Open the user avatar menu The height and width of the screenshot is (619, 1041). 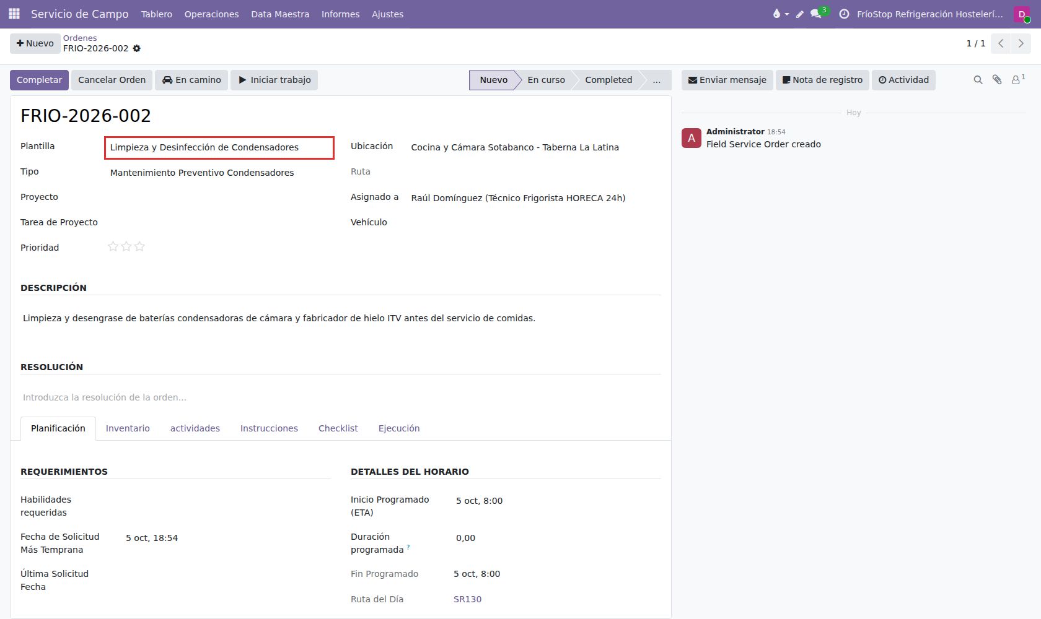(x=1022, y=14)
